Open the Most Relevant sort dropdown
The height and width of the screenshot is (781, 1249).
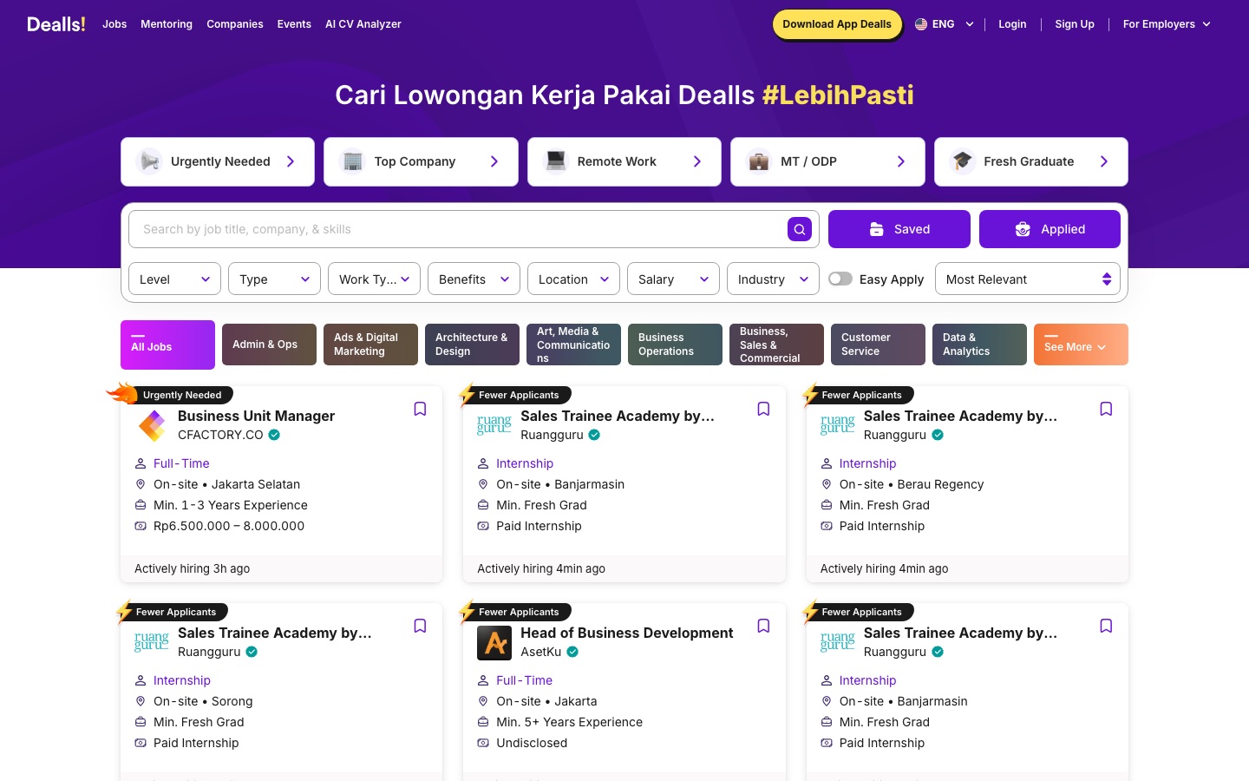(1028, 279)
